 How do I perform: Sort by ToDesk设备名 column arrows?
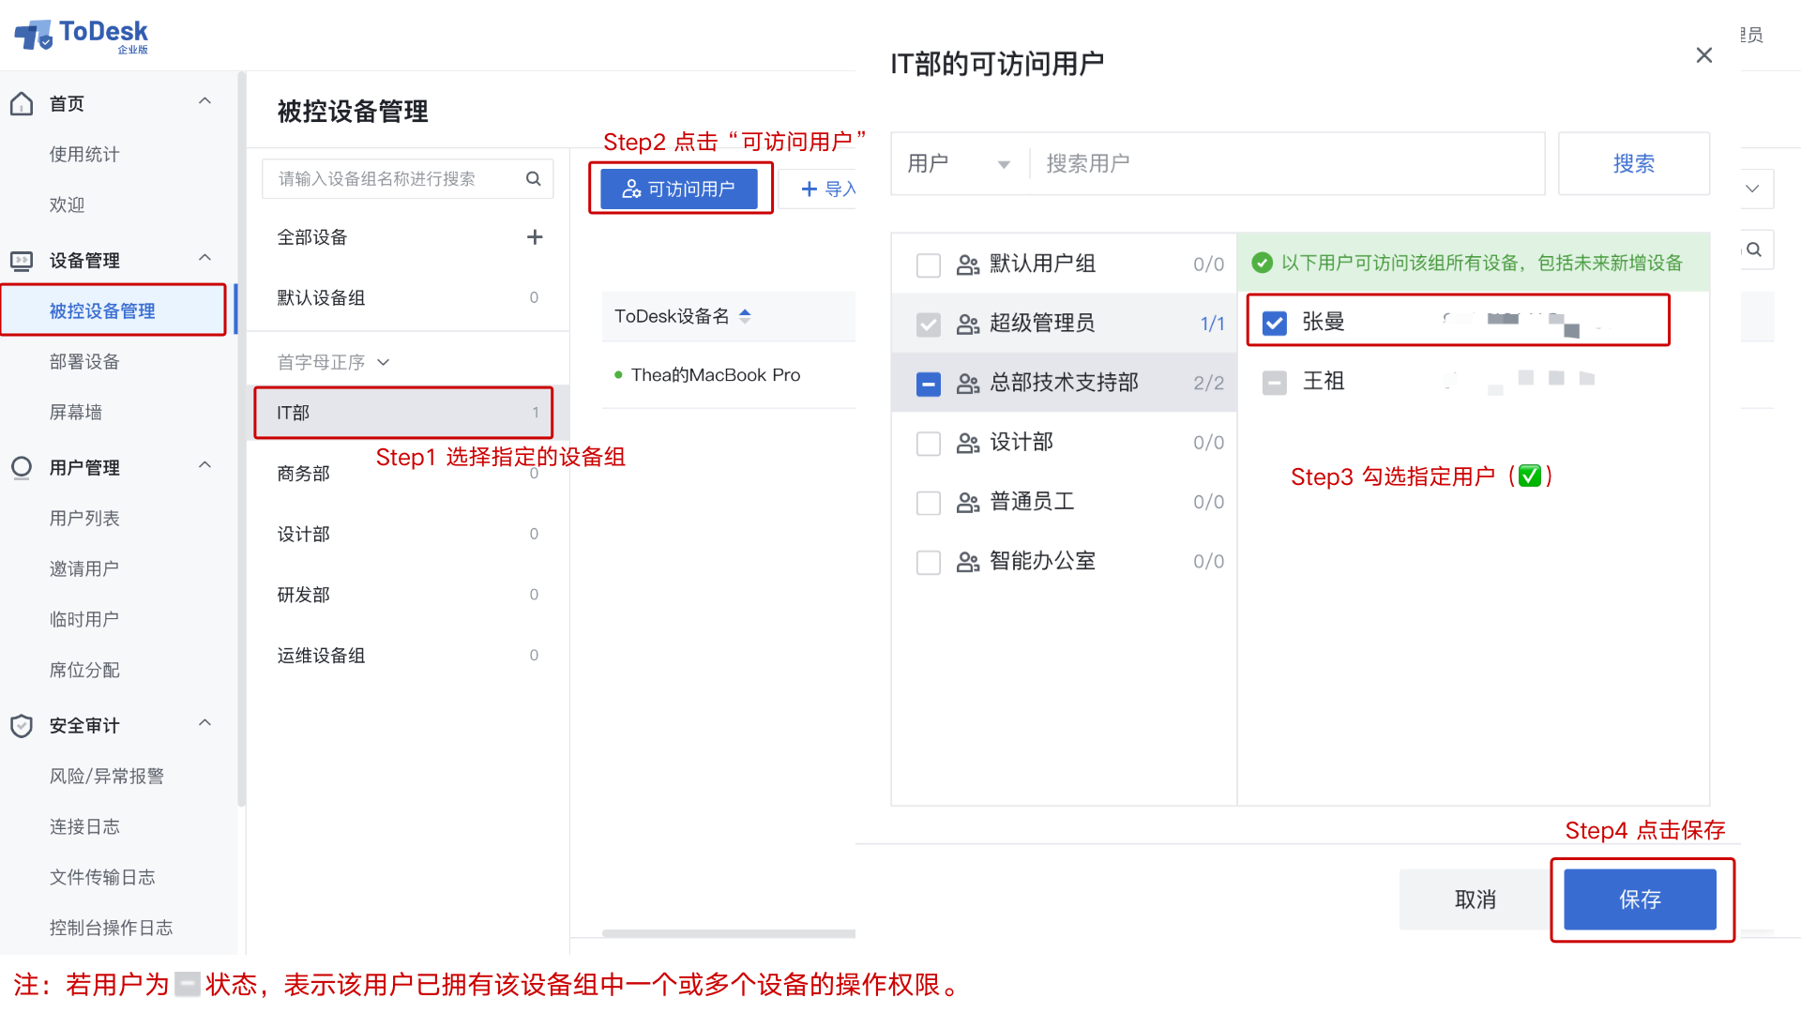[x=745, y=316]
